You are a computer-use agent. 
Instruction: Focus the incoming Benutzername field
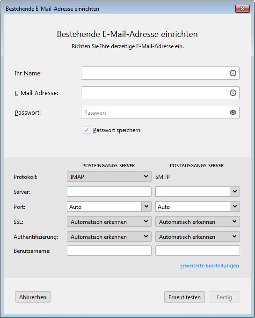109,251
